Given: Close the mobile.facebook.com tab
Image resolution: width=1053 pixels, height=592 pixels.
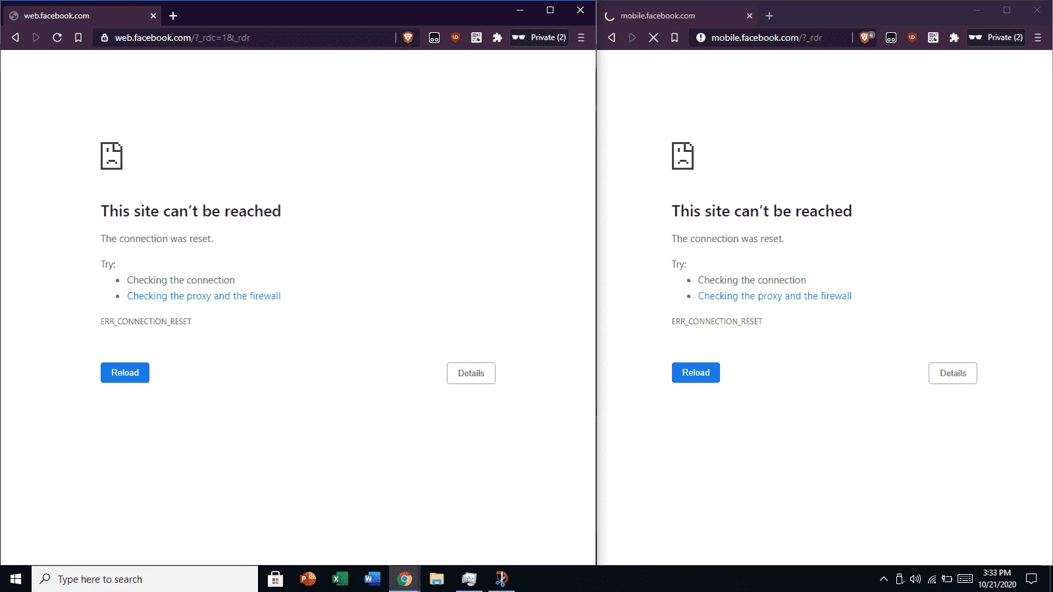Looking at the screenshot, I should point(750,16).
